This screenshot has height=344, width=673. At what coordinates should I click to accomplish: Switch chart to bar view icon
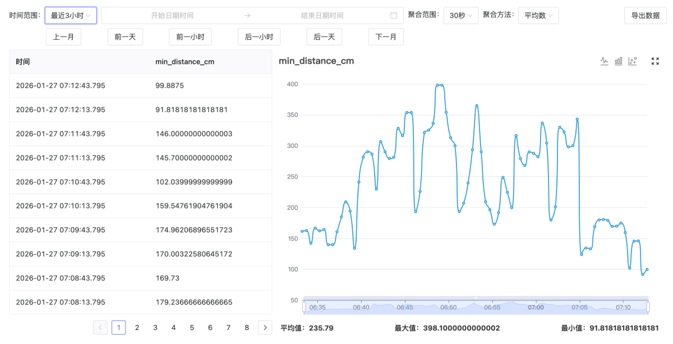tap(619, 61)
